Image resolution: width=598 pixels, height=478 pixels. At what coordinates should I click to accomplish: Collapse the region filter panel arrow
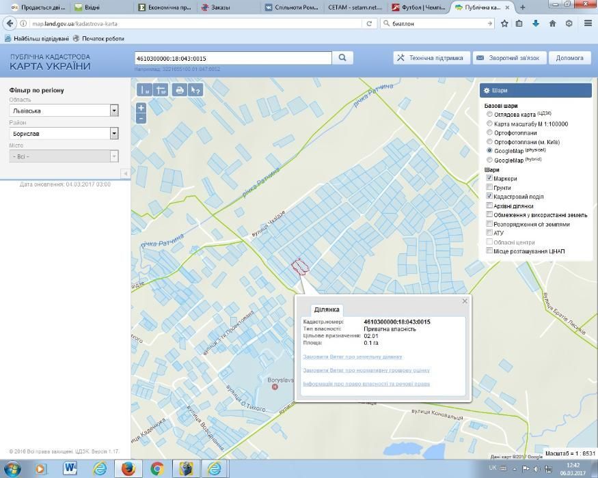click(125, 174)
